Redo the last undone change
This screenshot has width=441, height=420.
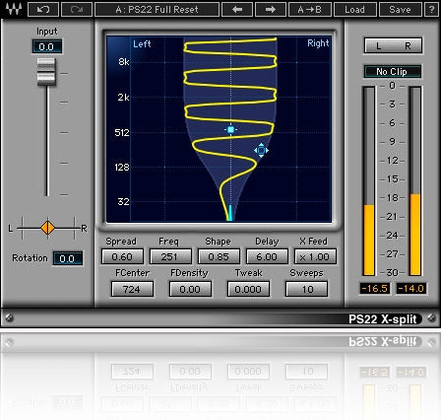tap(77, 10)
